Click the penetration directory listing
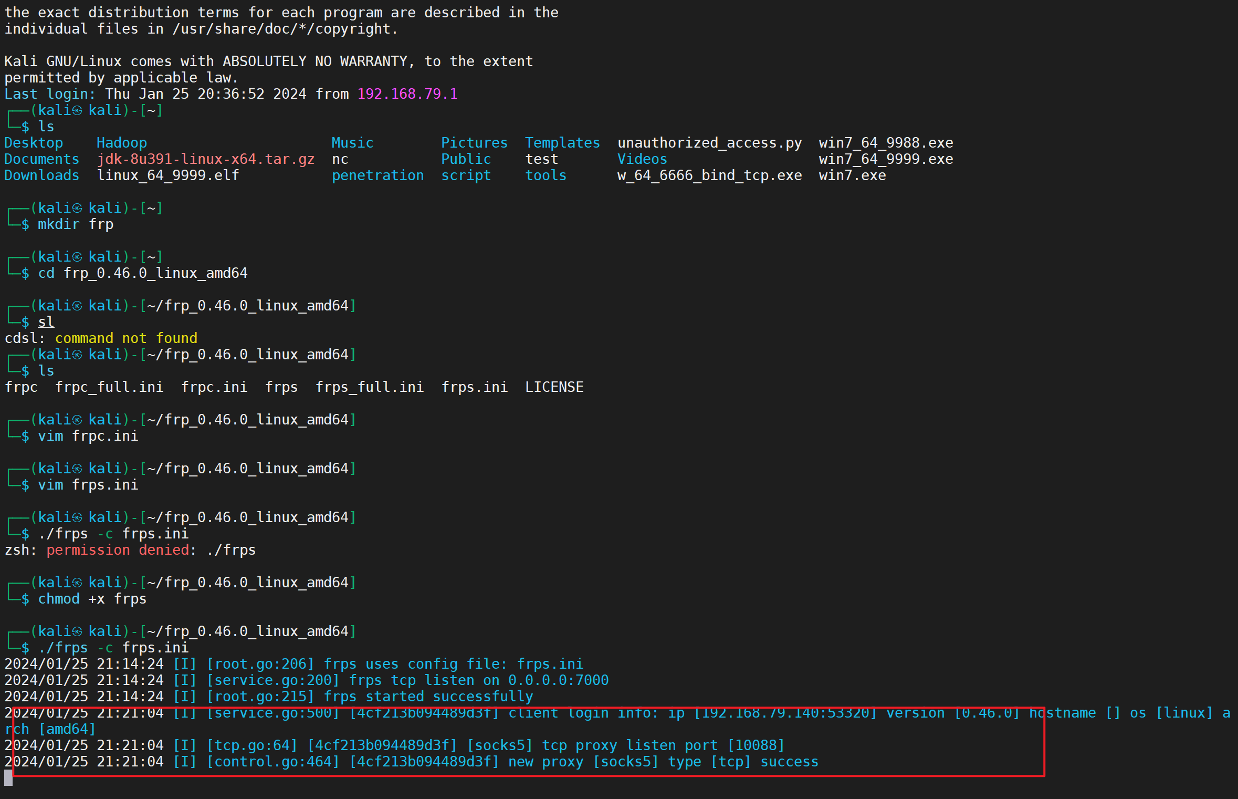 click(x=377, y=175)
